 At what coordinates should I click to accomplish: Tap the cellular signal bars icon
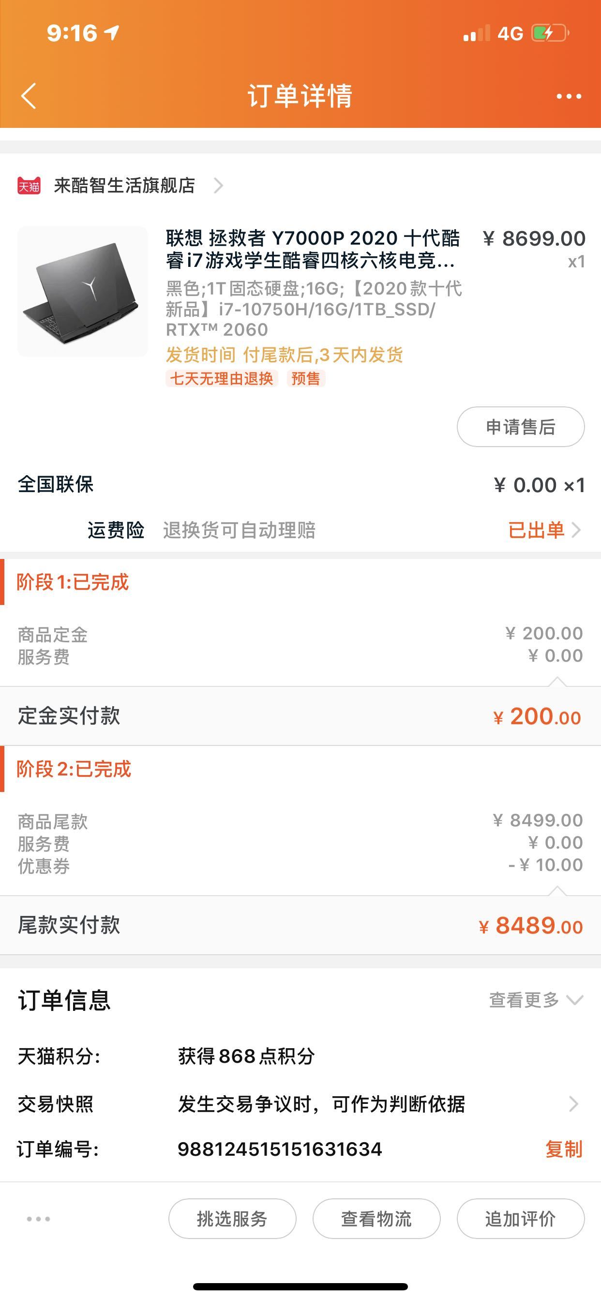pyautogui.click(x=477, y=33)
